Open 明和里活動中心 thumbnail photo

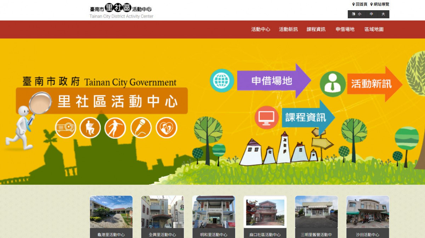(214, 212)
